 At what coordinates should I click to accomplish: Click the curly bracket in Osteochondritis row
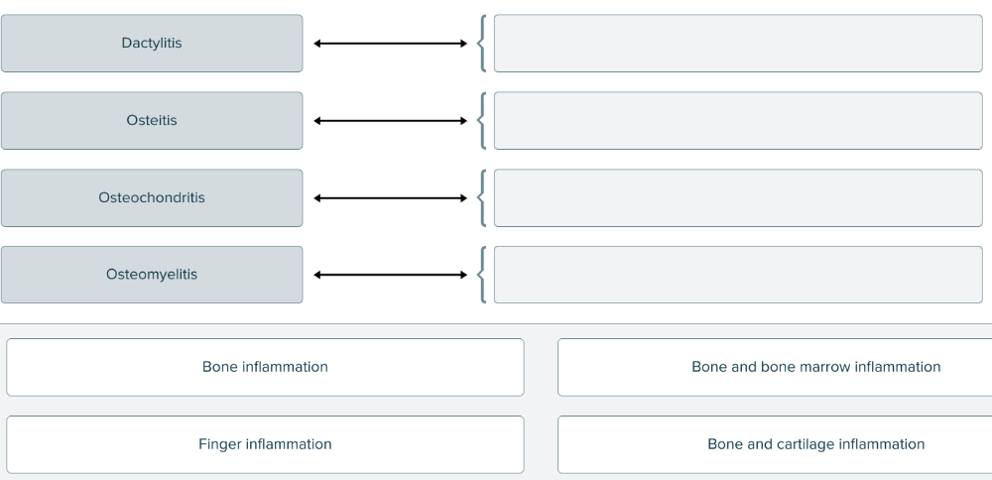(481, 198)
